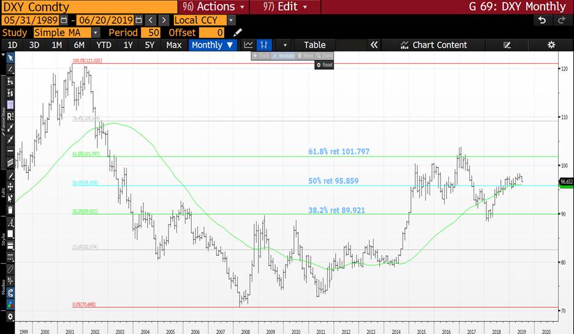Open the line thickness style tool
The width and height of the screenshot is (574, 334).
pos(10,245)
